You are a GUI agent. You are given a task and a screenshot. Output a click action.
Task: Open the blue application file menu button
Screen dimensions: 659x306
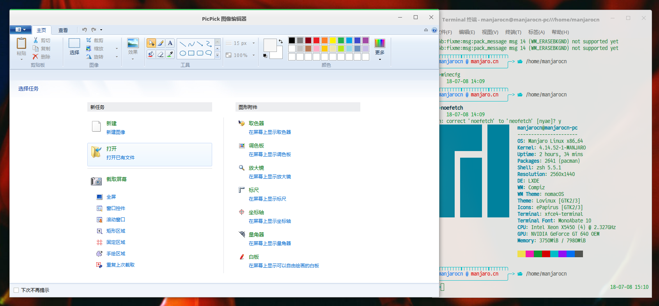click(20, 30)
